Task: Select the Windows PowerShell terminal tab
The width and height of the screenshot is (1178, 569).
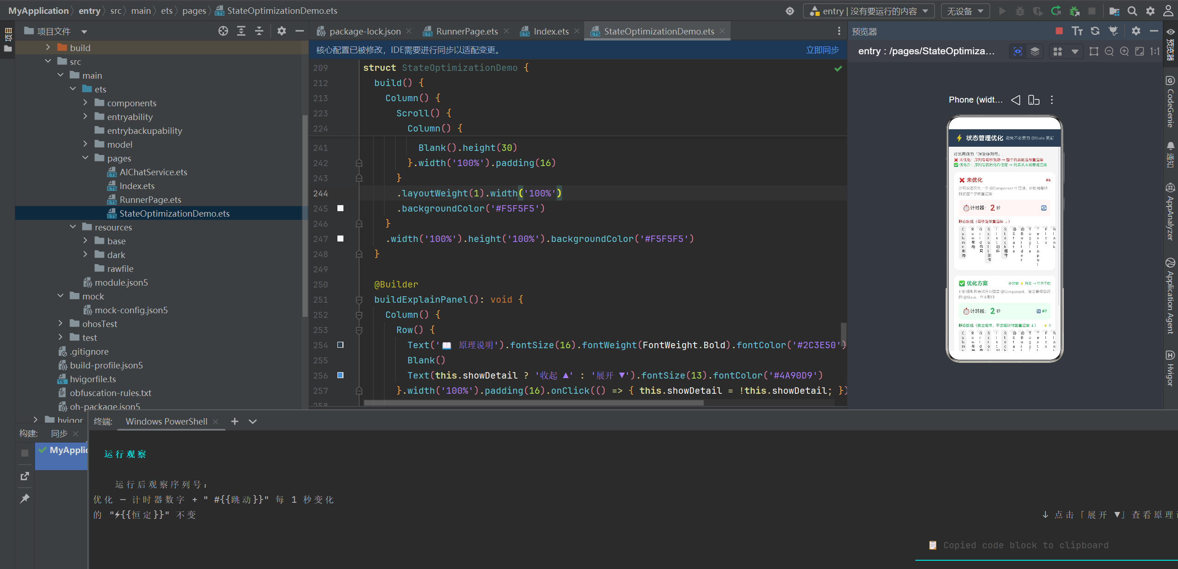Action: tap(166, 421)
